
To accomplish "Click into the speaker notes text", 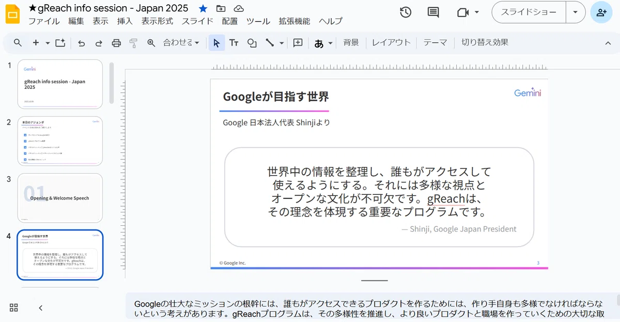I will (368, 308).
